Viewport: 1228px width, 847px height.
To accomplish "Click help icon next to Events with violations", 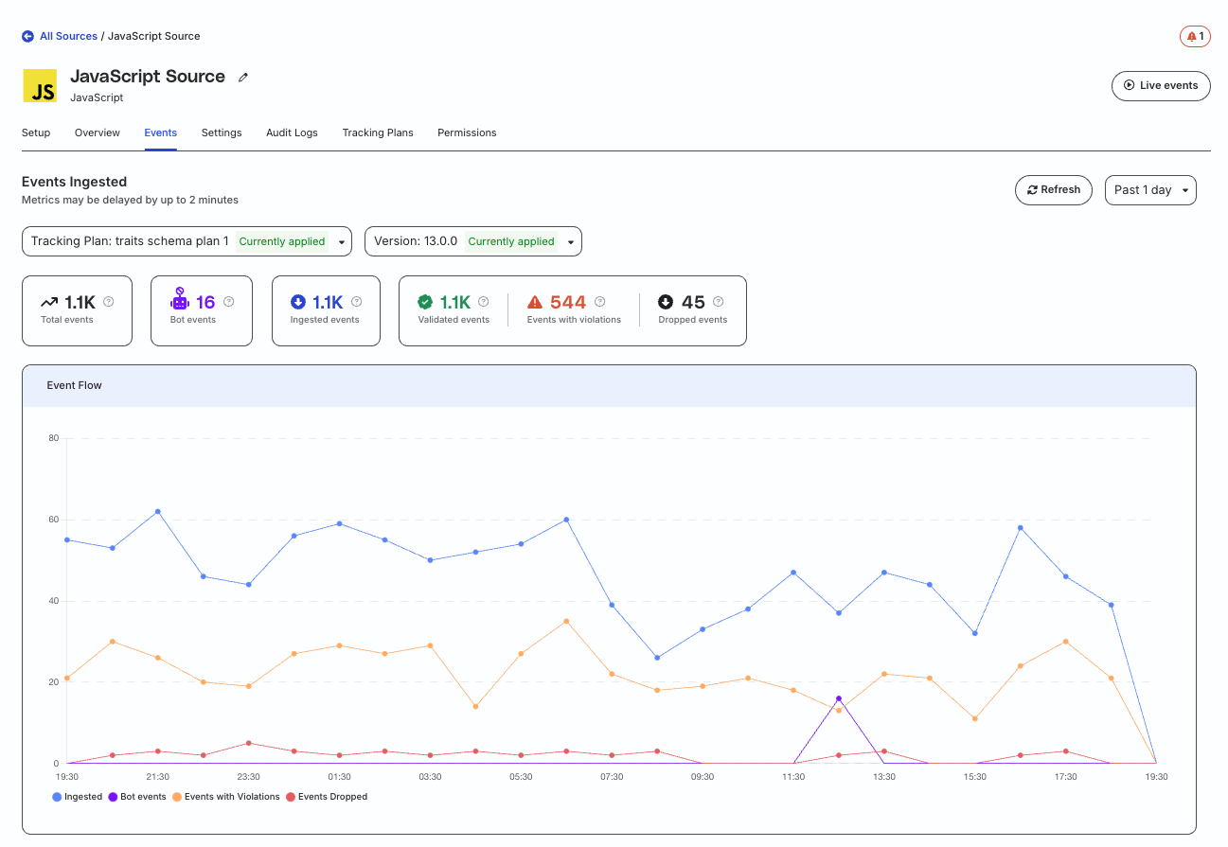I will [x=600, y=302].
